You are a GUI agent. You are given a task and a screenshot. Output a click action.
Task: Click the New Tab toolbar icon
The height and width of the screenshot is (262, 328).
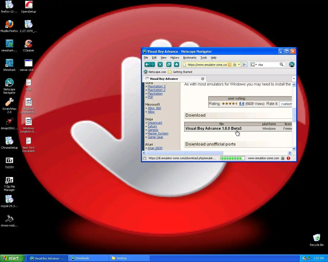click(169, 64)
